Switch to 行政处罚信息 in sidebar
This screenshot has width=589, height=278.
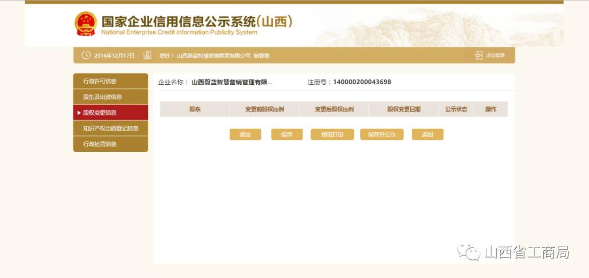click(x=100, y=144)
